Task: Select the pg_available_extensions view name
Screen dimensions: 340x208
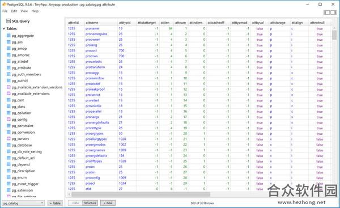Action: [31, 94]
